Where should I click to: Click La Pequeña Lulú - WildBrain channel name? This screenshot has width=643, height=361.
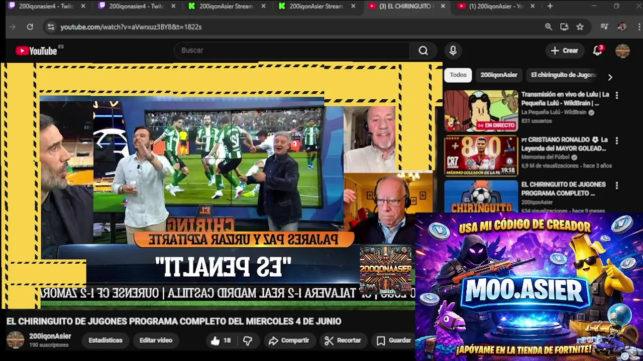click(x=554, y=112)
